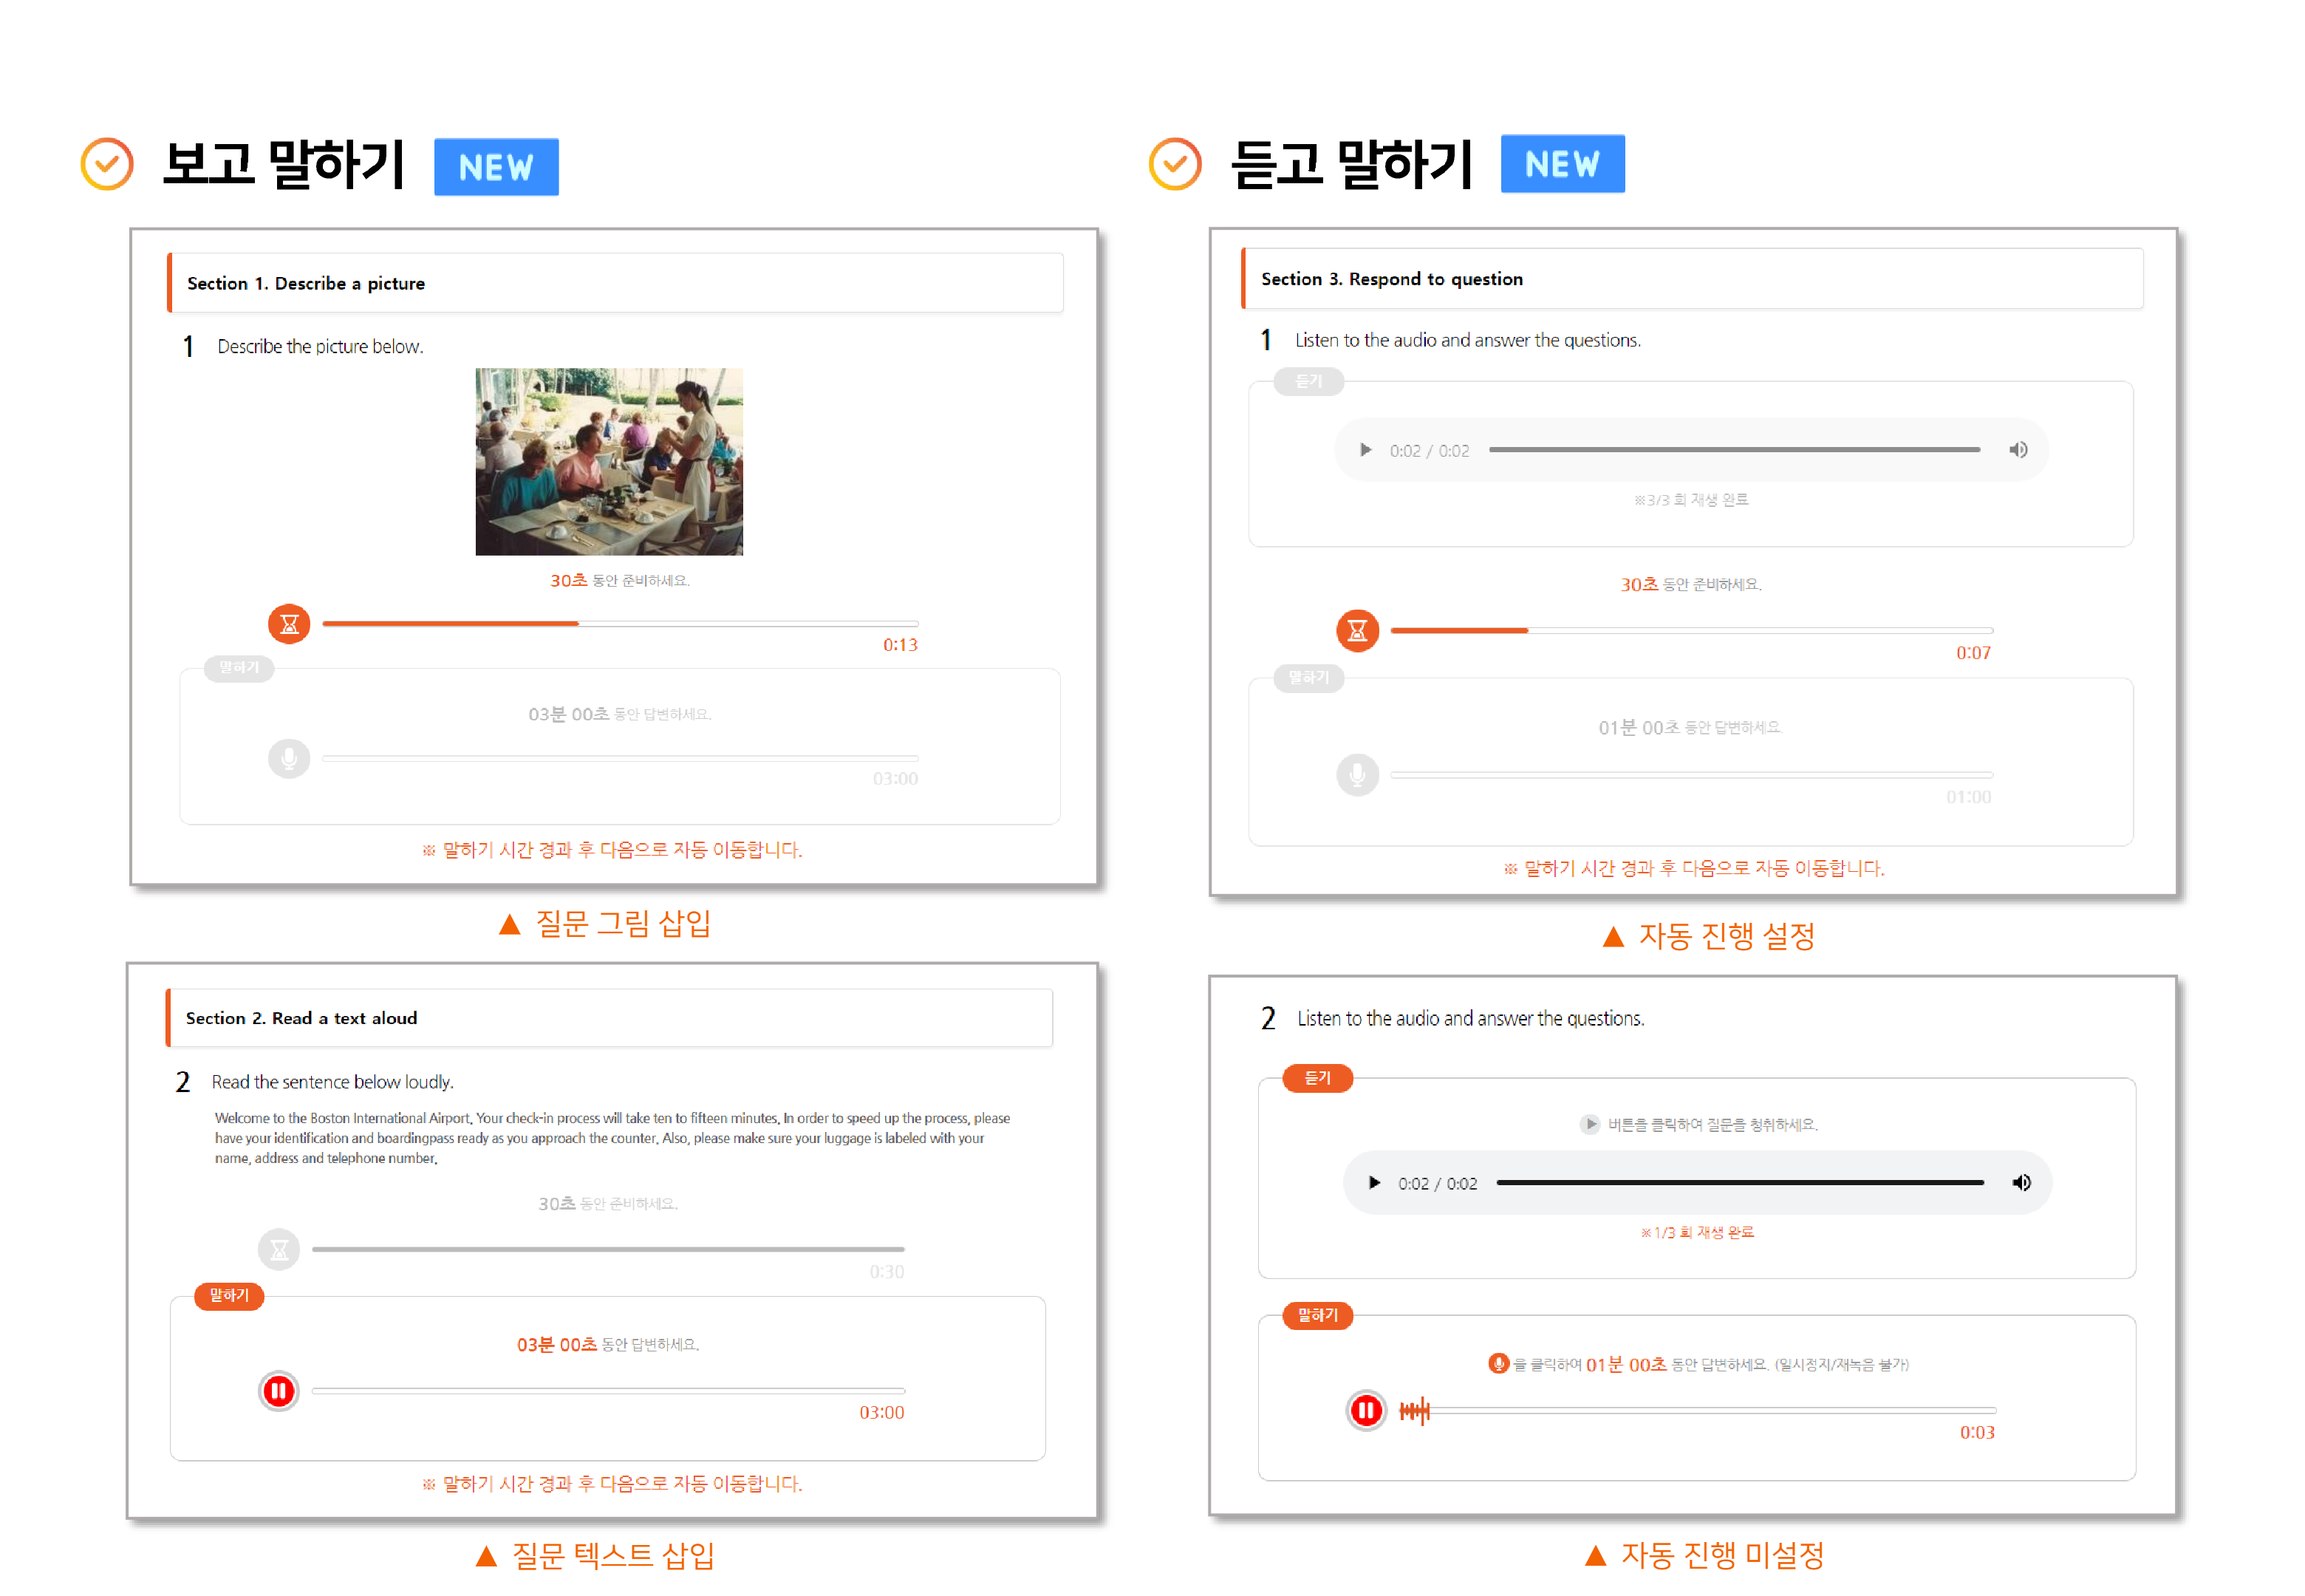Click the check circle icon beside 보고 말하기
Screen dimensions: 2305x1596
coord(107,164)
